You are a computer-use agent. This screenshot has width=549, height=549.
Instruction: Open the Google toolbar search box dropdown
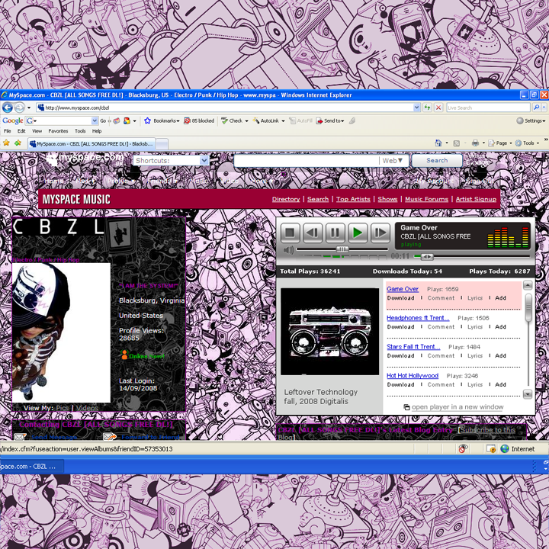pyautogui.click(x=95, y=120)
